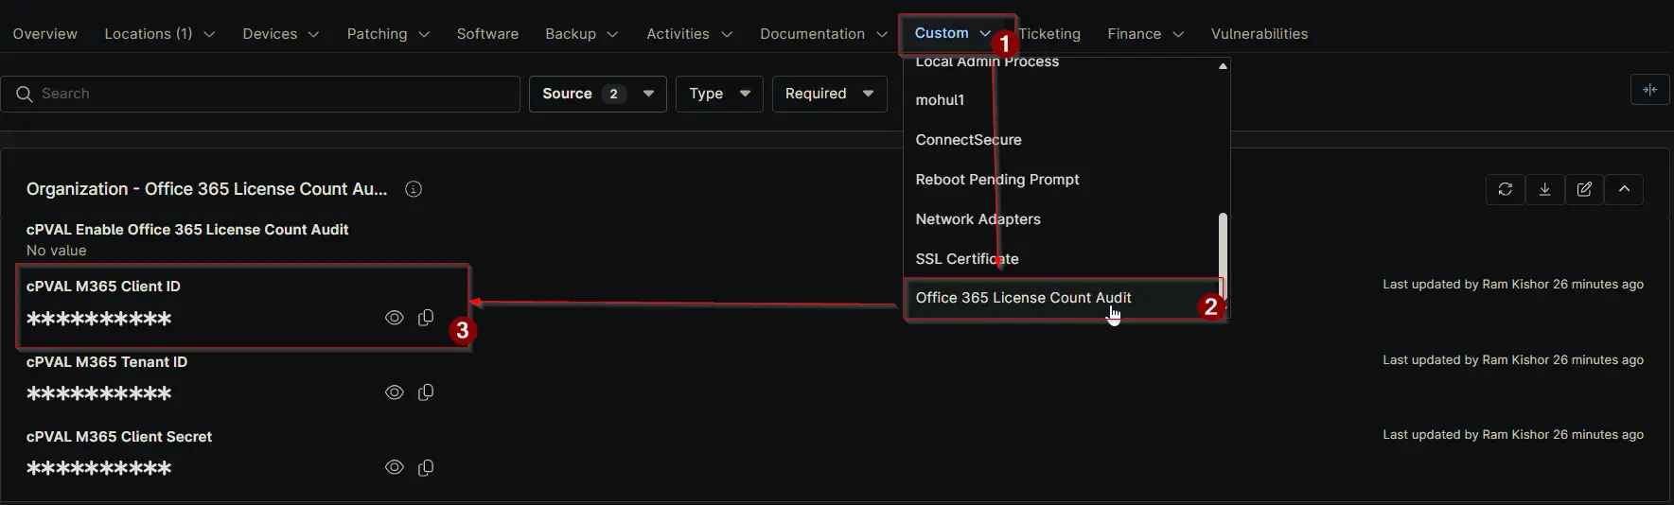Click the download icon in section header

coord(1544,189)
